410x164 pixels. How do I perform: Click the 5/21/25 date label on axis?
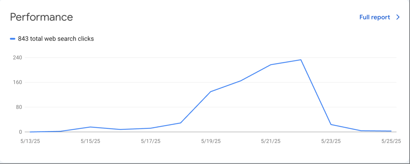pyautogui.click(x=271, y=141)
